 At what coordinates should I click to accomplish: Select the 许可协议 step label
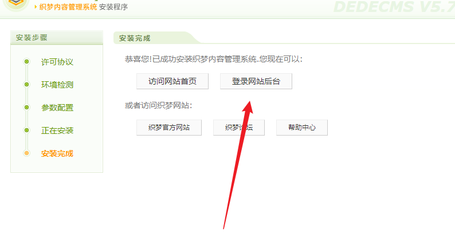pyautogui.click(x=57, y=62)
